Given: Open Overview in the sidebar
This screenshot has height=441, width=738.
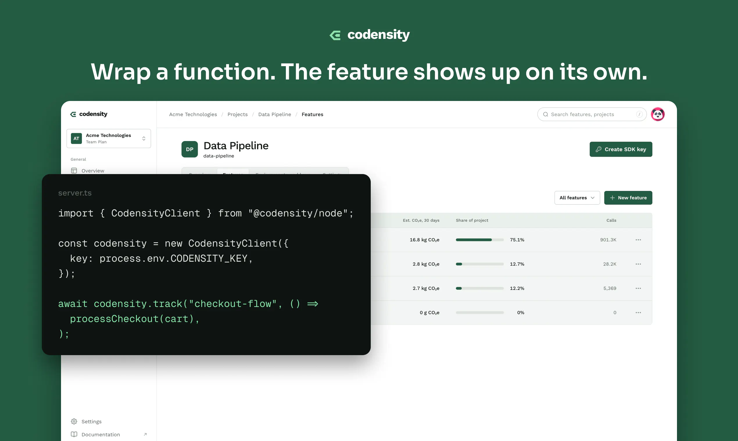Looking at the screenshot, I should tap(93, 171).
